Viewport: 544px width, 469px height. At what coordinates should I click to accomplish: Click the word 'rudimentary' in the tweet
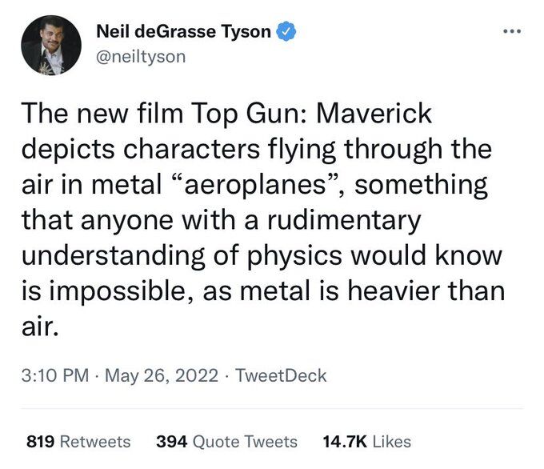tap(344, 222)
